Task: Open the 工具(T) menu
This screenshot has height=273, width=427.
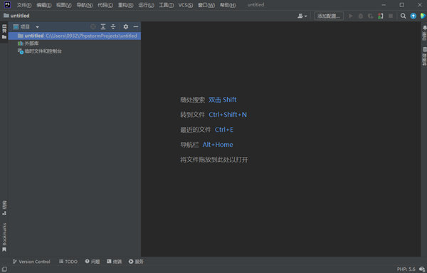Action: pos(166,5)
